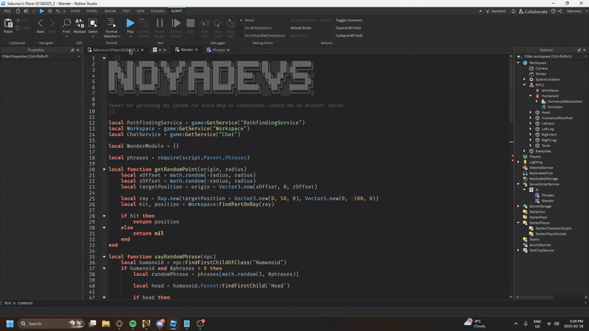
Task: Open File Explorer from the taskbar
Action: click(x=106, y=324)
